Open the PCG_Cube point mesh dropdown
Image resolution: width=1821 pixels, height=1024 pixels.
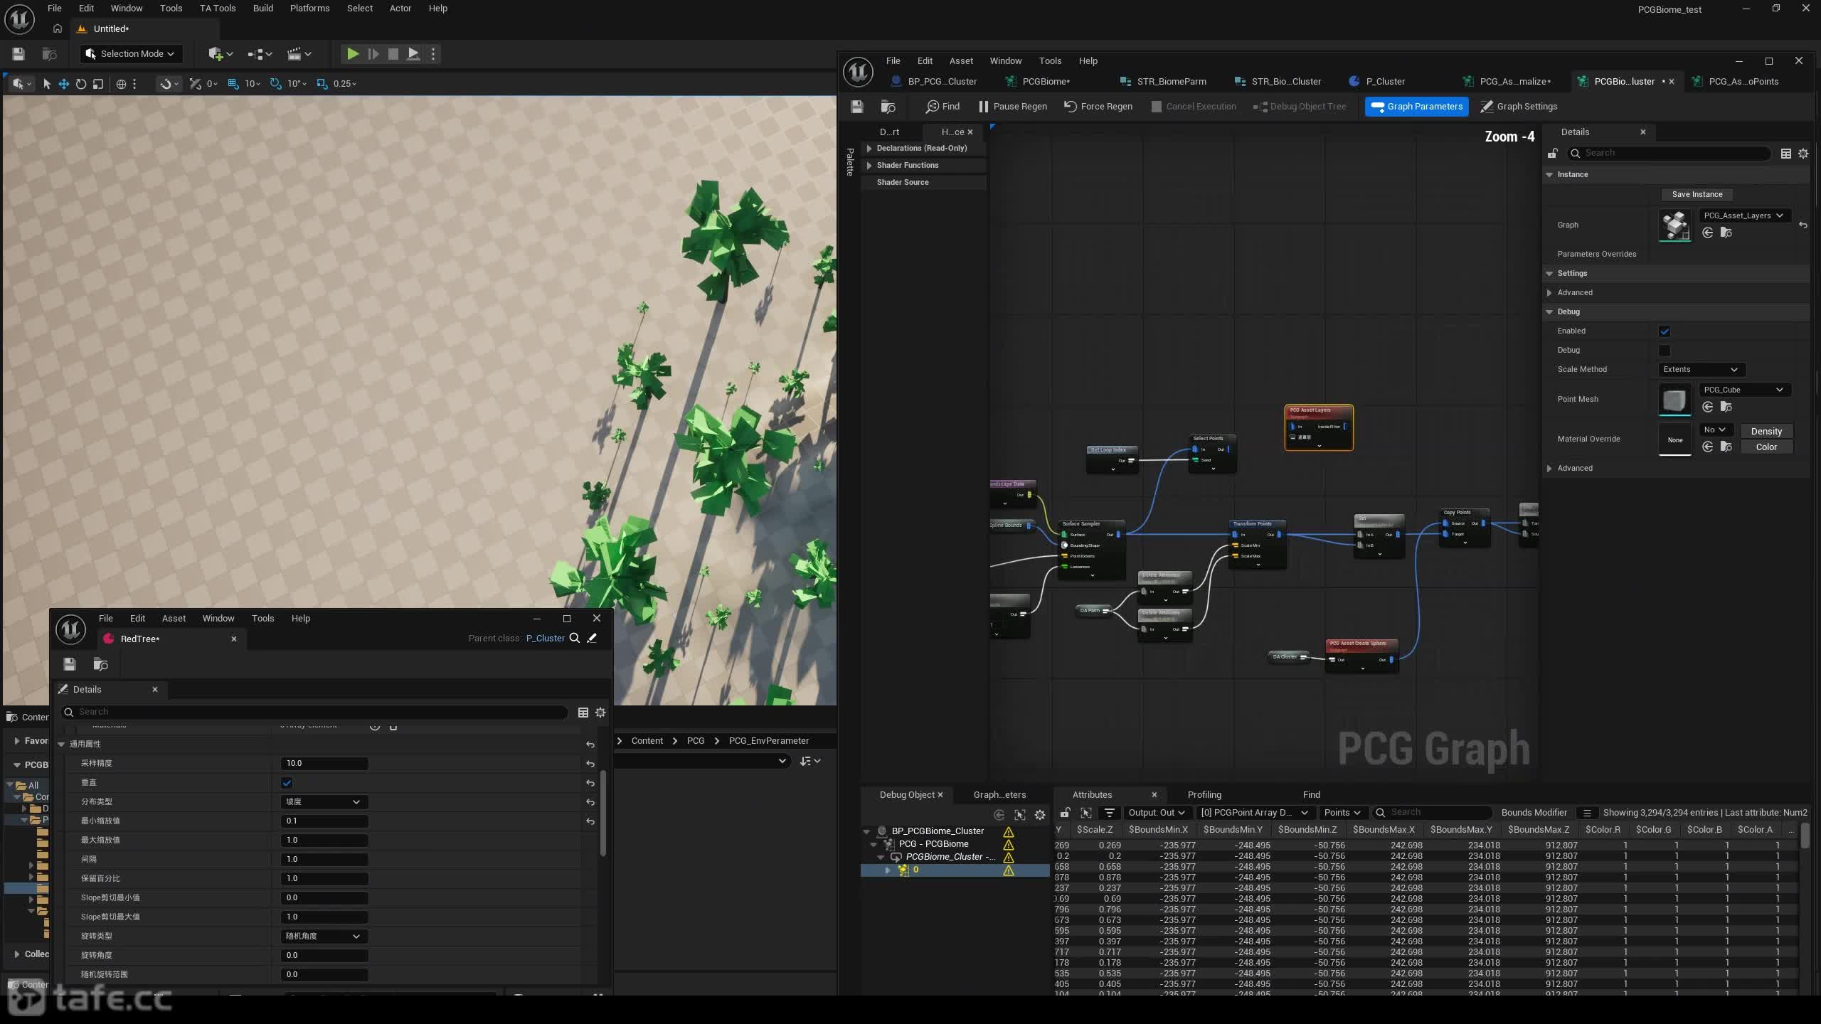1743,390
